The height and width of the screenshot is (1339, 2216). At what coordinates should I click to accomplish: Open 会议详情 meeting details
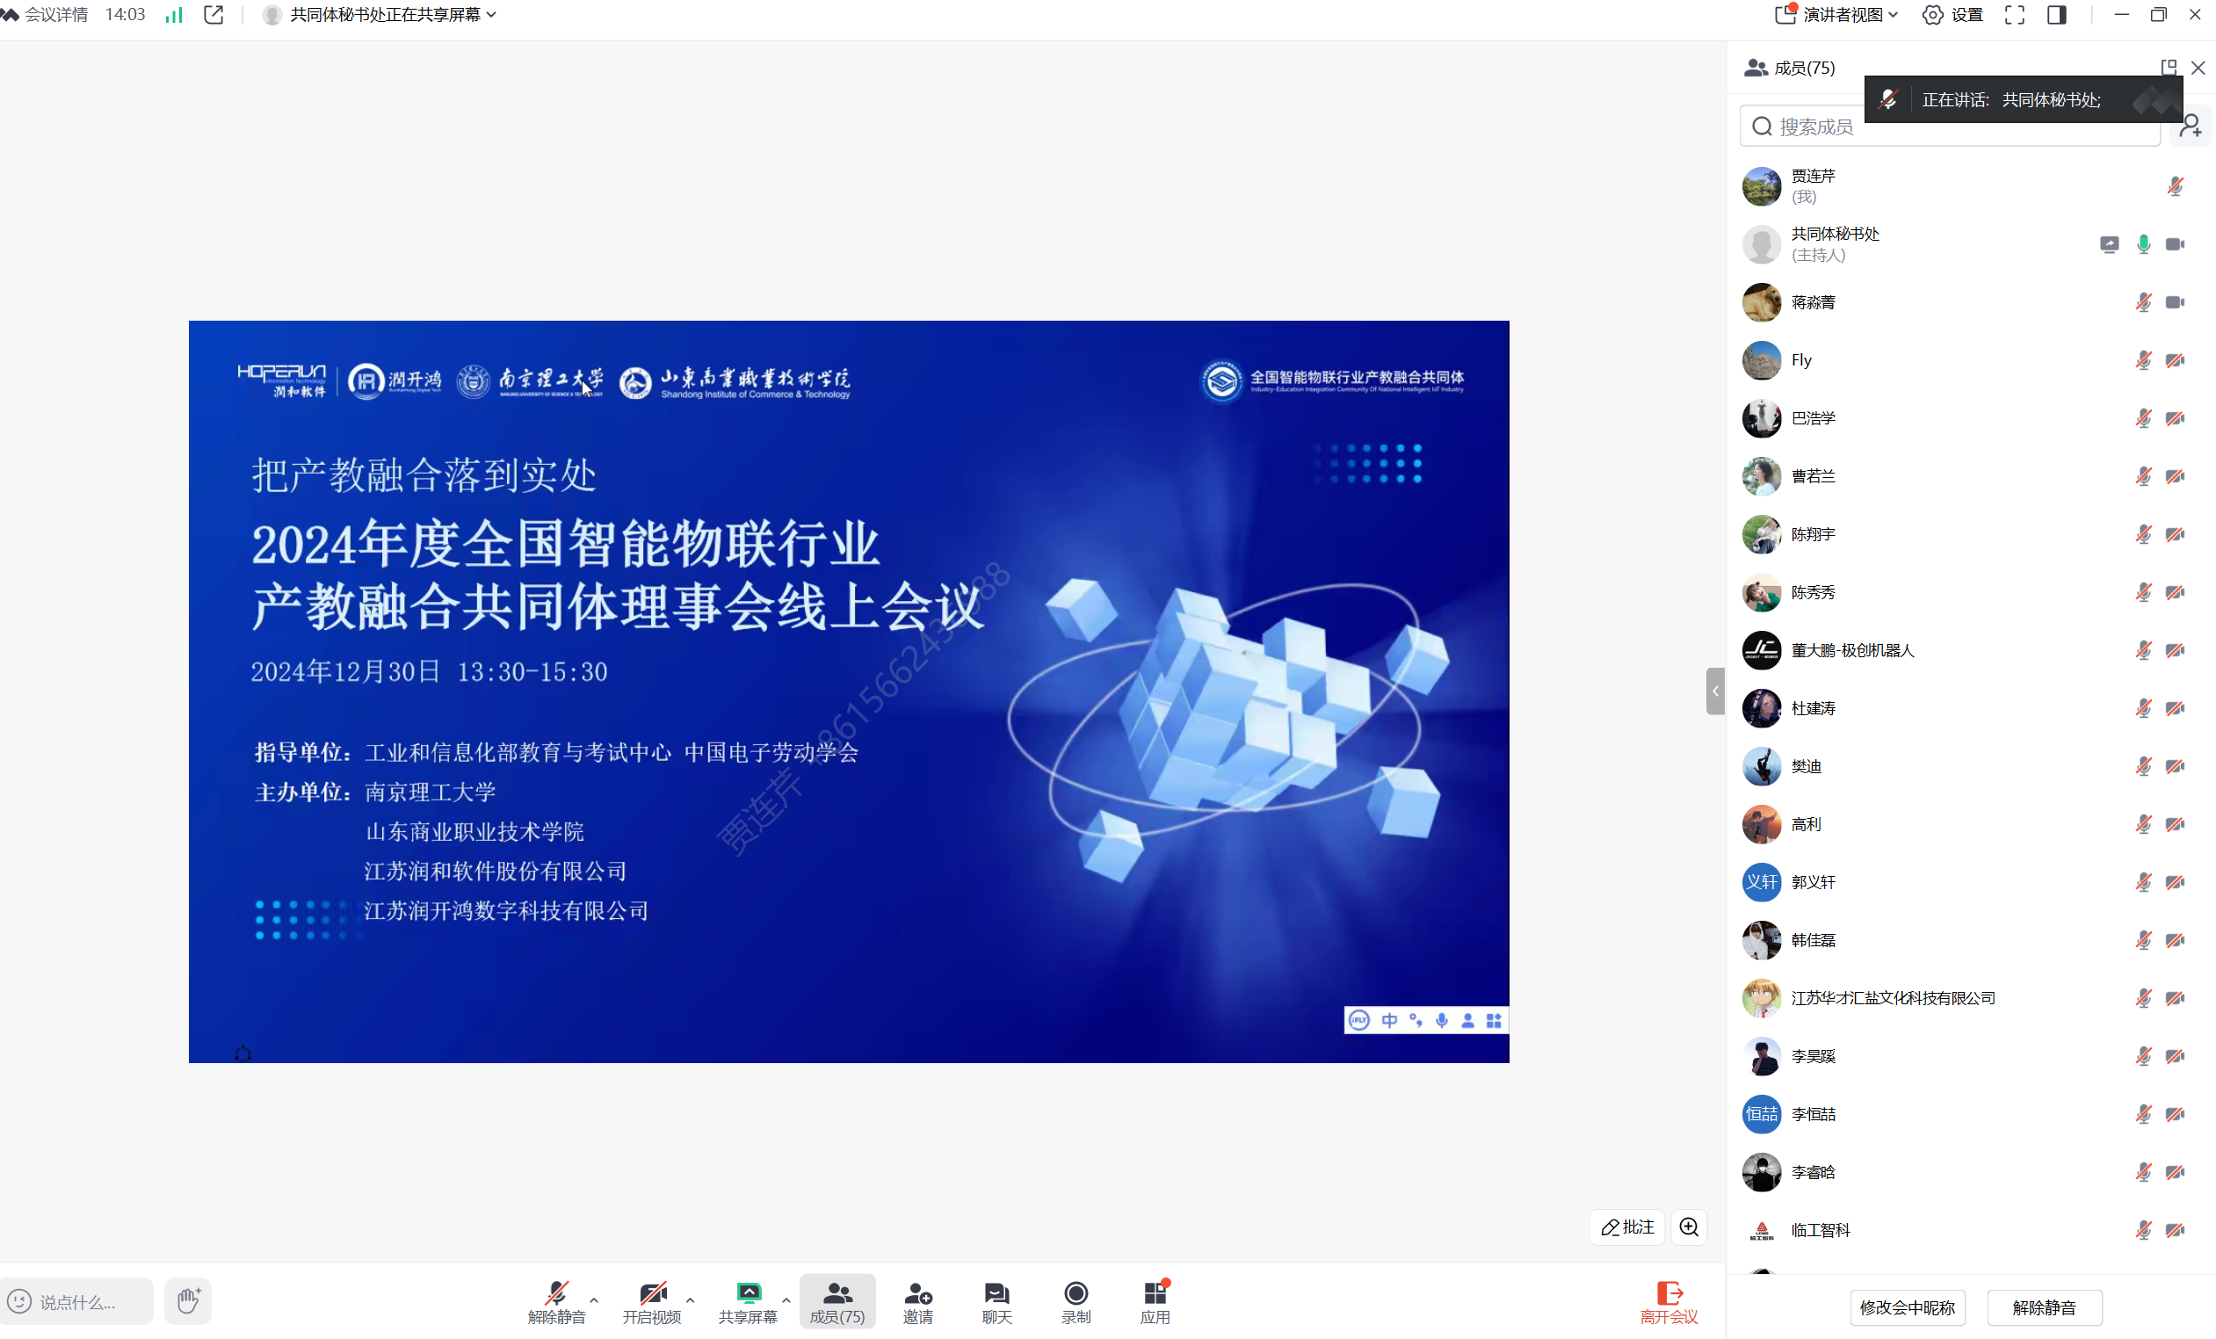point(45,14)
